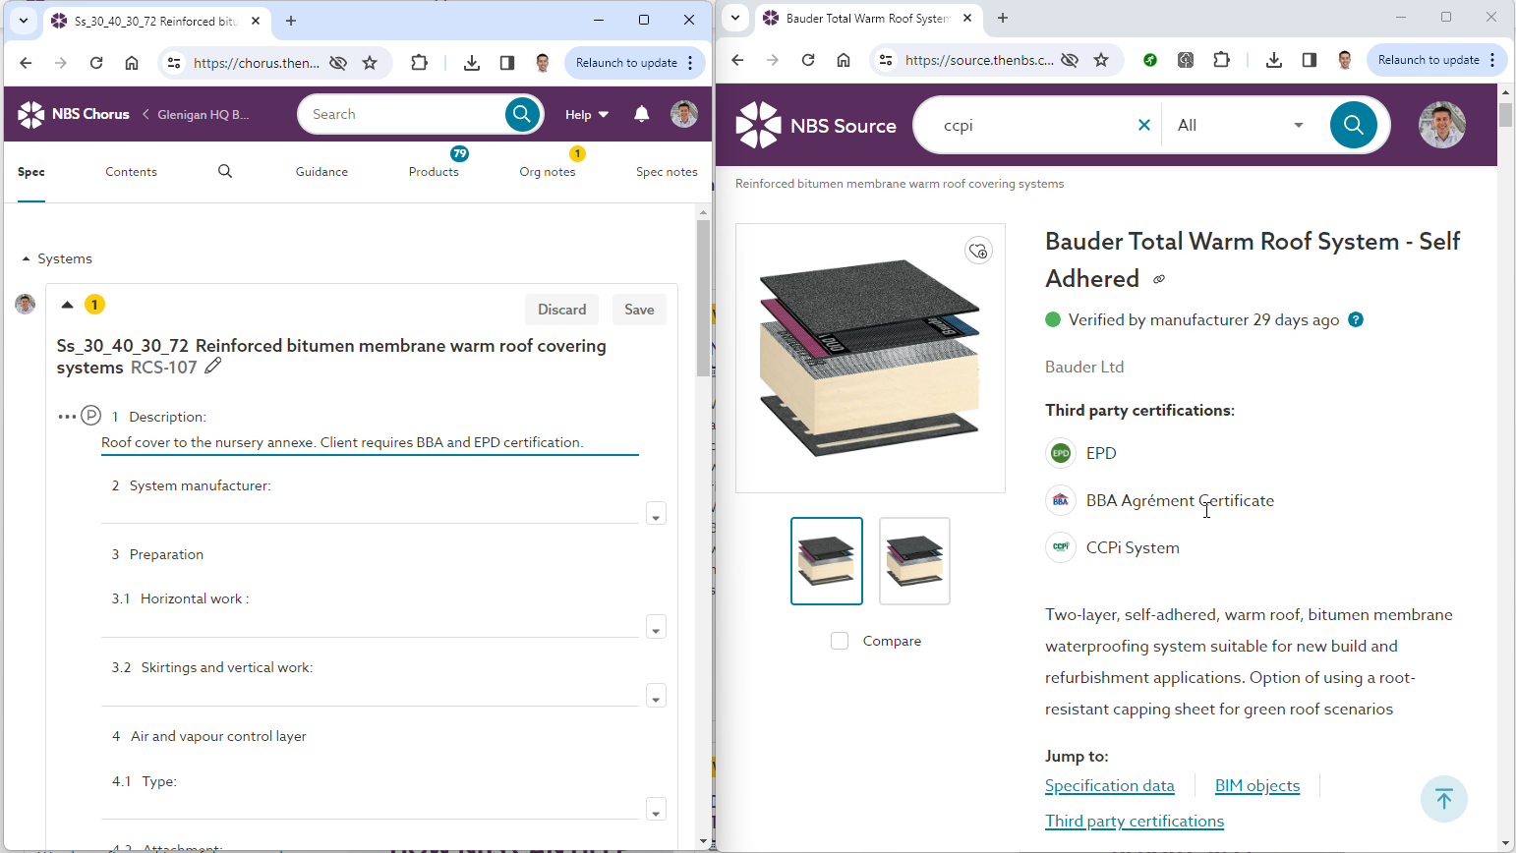Screen dimensions: 1516x853
Task: Open the Org notes tab
Action: tap(548, 172)
